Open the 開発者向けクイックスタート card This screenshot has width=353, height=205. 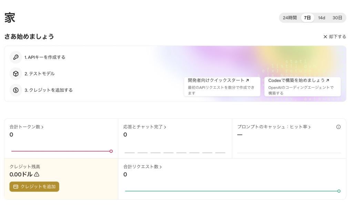click(222, 87)
